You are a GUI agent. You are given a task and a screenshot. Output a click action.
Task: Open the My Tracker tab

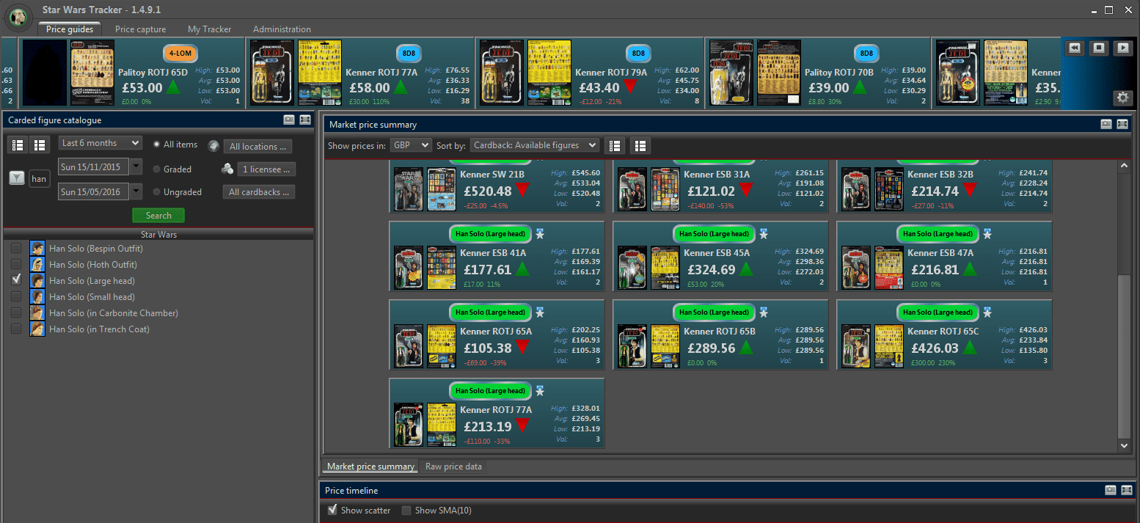pyautogui.click(x=209, y=29)
